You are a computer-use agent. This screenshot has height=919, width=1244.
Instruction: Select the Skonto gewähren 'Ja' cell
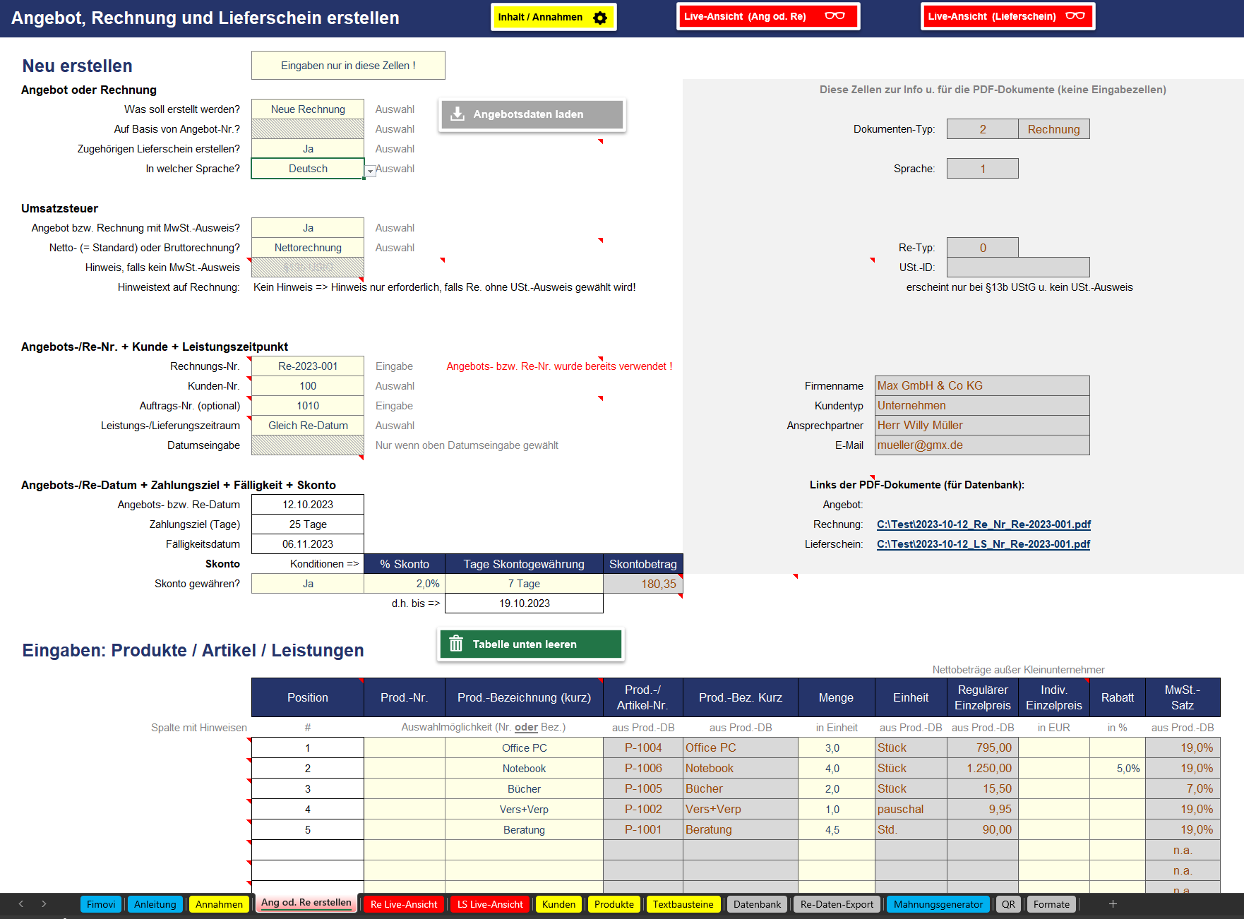[x=308, y=584]
